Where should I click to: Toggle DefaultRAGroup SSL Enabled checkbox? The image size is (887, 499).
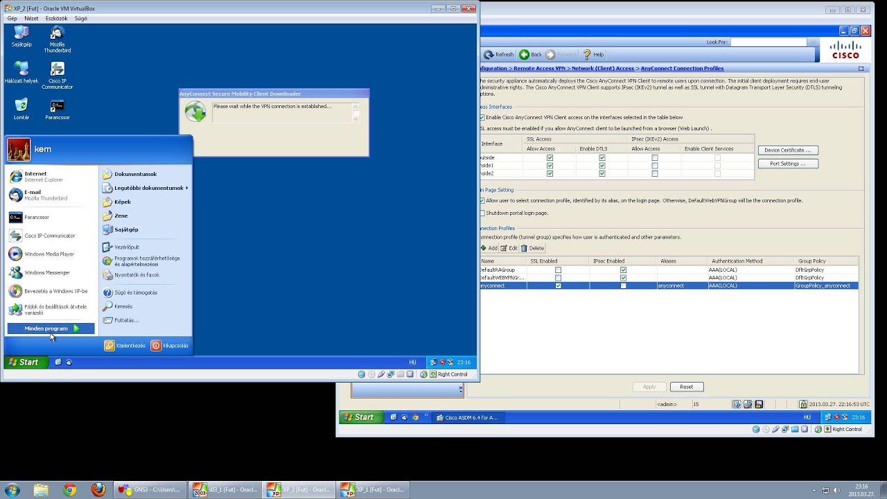(x=558, y=270)
